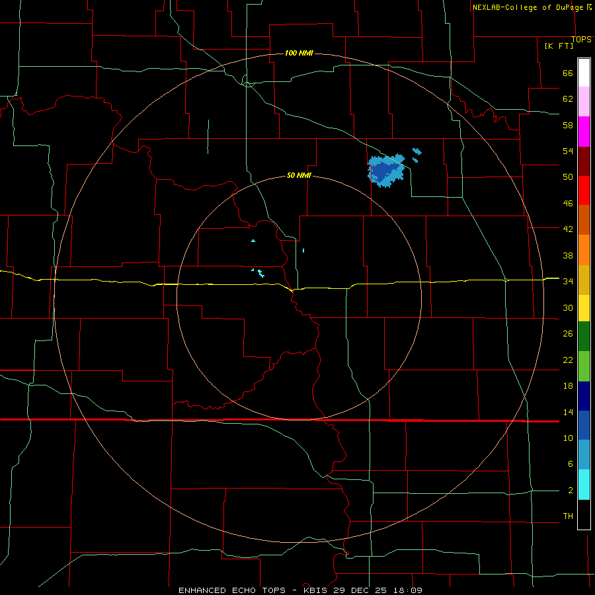Click the 66 value on the scale
This screenshot has height=595, width=595.
coord(568,73)
